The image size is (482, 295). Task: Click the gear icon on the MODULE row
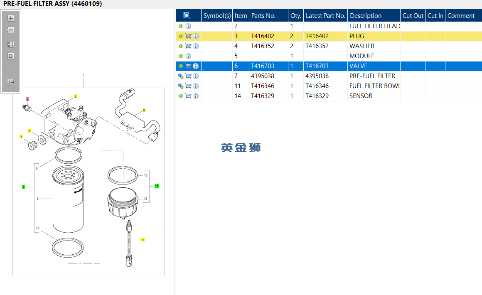tap(181, 56)
